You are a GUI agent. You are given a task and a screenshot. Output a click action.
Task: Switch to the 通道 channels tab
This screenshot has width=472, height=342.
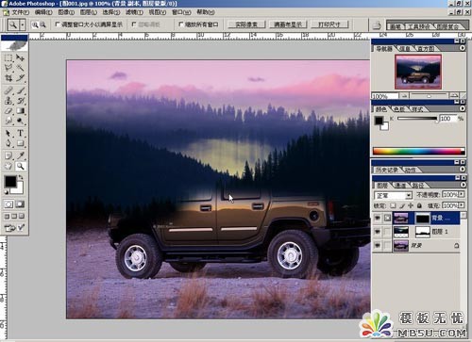400,186
